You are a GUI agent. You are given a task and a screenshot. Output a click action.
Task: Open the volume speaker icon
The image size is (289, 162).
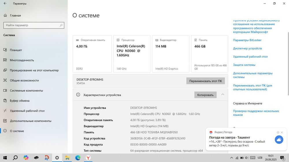(247, 158)
